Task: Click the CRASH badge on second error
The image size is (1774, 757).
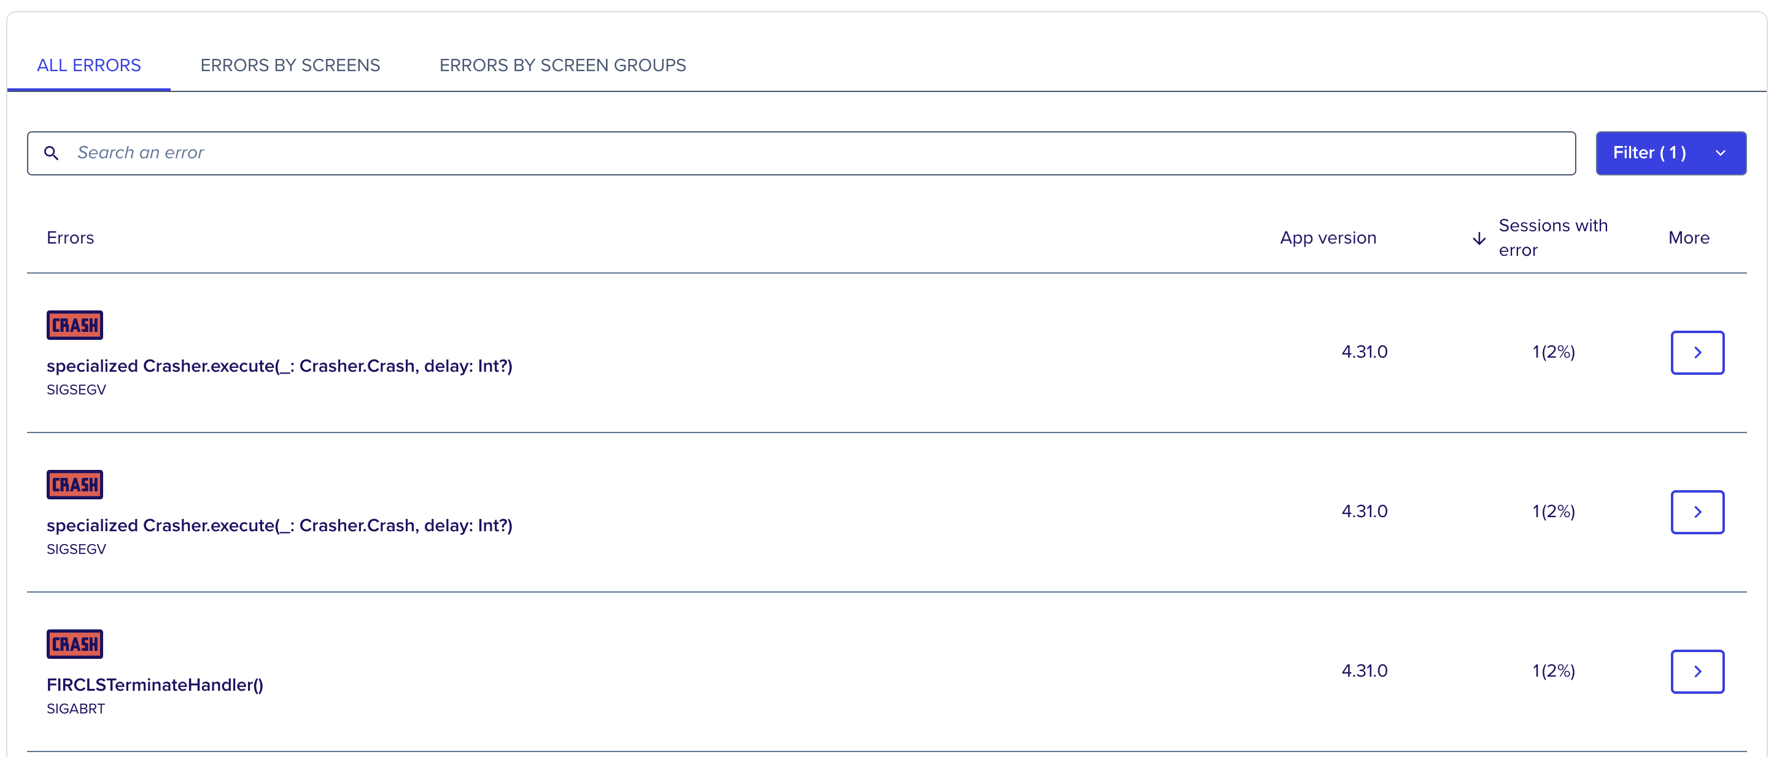Action: (x=75, y=485)
